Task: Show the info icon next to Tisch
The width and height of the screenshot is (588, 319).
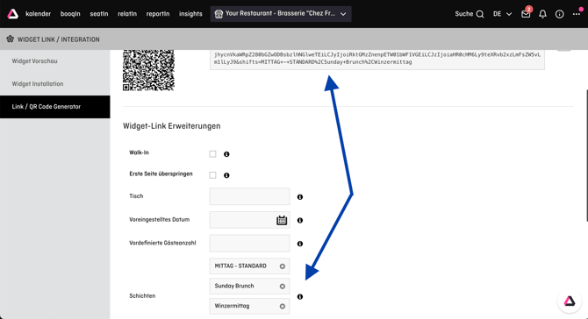Action: click(x=300, y=197)
